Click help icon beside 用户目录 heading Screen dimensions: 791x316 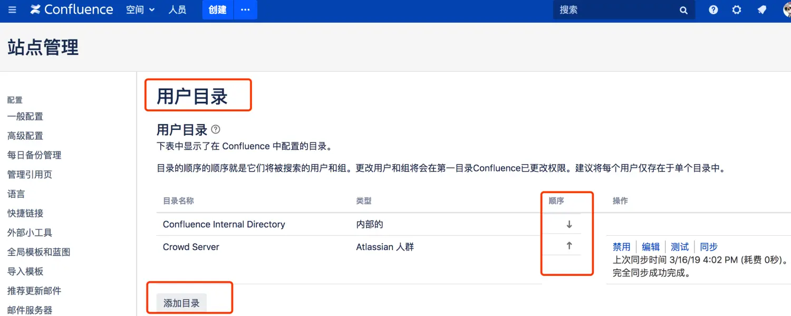click(216, 129)
